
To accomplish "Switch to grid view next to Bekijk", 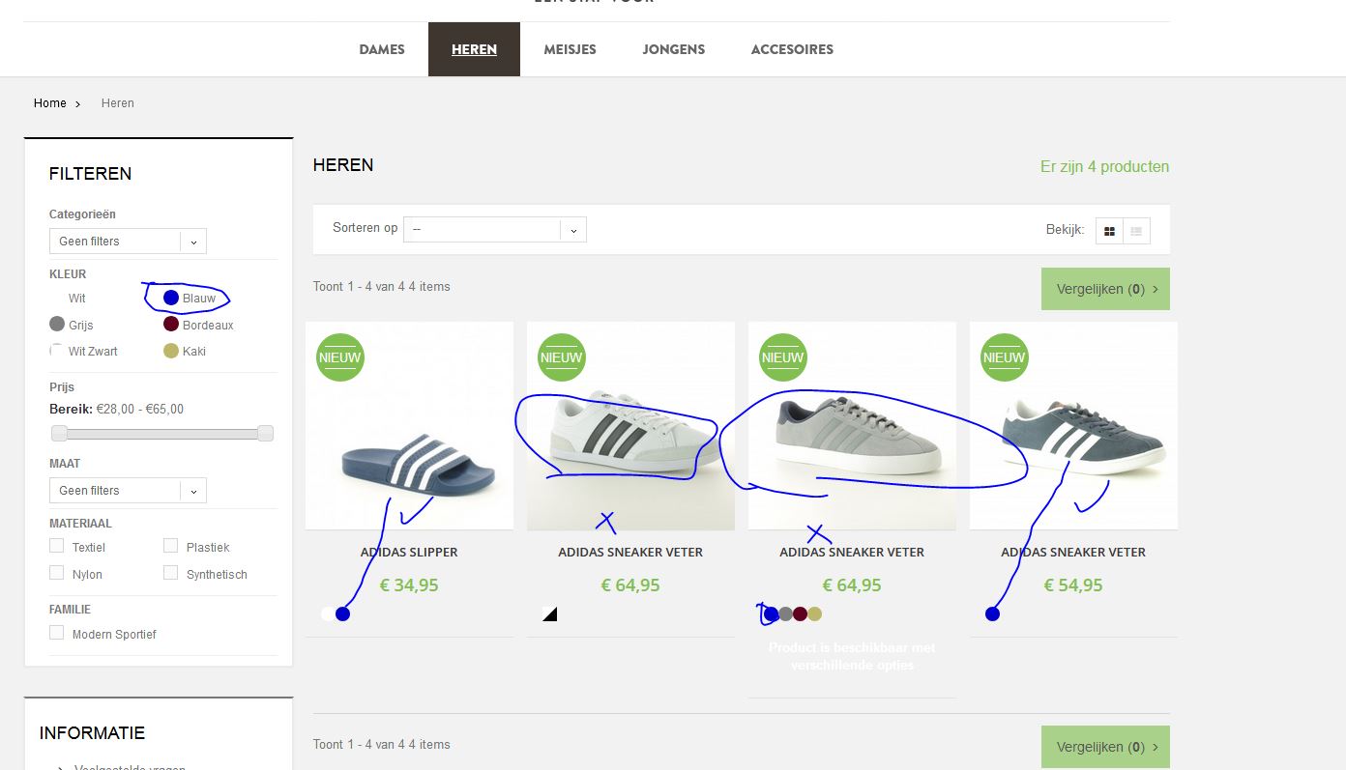I will click(1109, 231).
